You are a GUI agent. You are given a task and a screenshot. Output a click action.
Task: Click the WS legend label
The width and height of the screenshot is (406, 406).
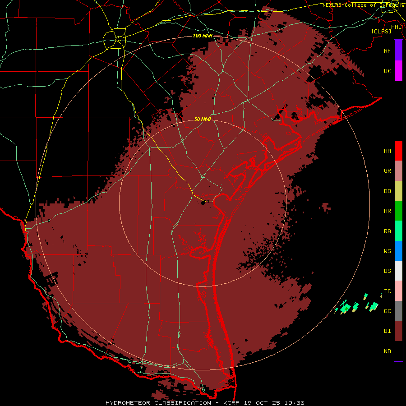[387, 251]
